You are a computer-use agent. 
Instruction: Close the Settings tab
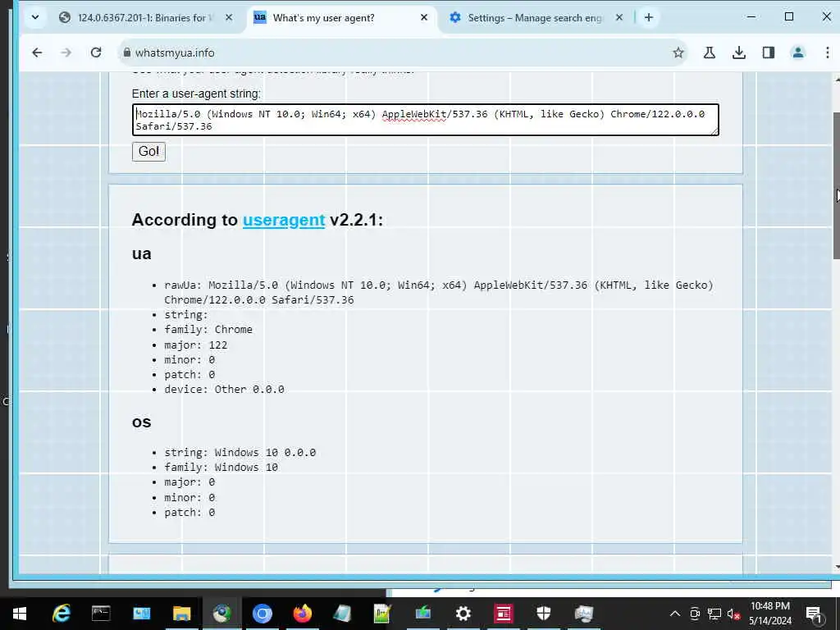tap(619, 18)
